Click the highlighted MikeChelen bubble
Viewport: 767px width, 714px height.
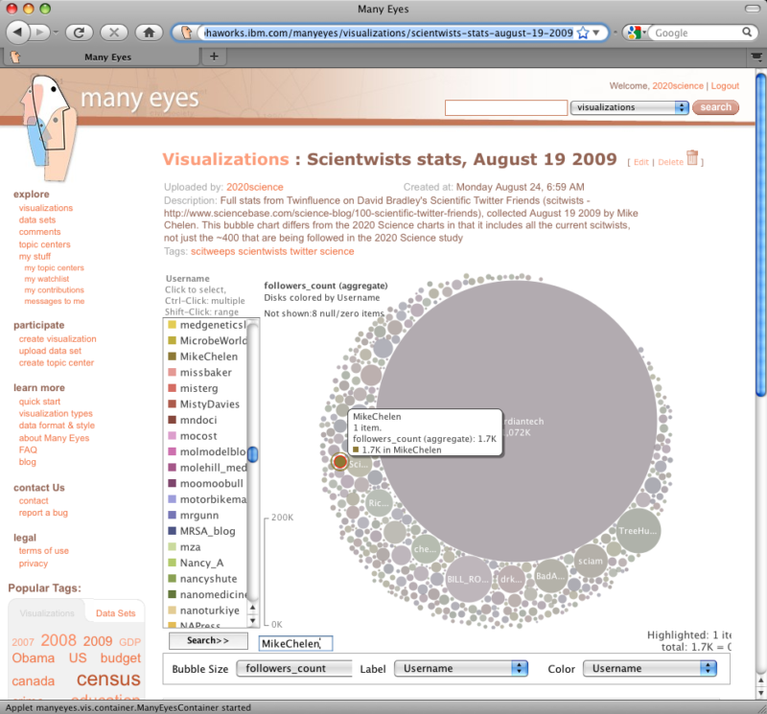[340, 461]
